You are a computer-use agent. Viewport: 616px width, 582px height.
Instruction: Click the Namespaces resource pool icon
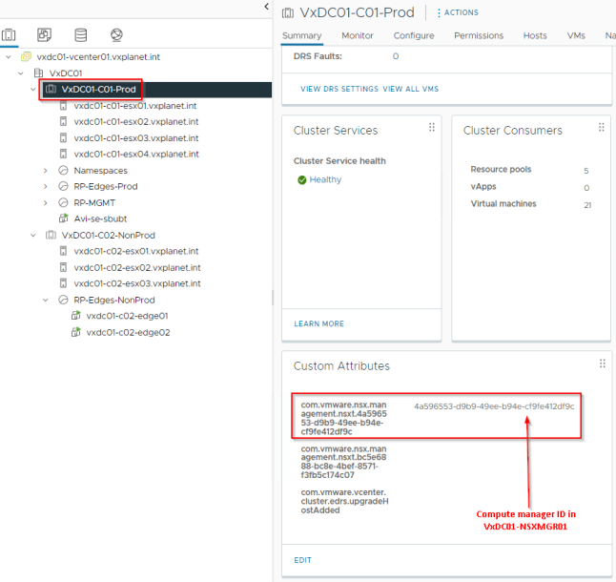pyautogui.click(x=63, y=170)
